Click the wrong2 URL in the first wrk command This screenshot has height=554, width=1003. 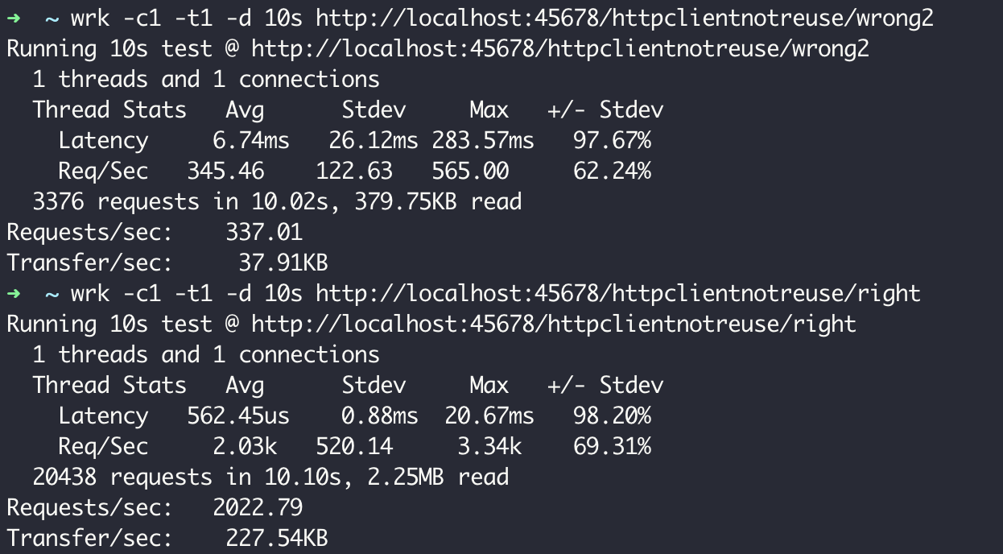point(624,18)
